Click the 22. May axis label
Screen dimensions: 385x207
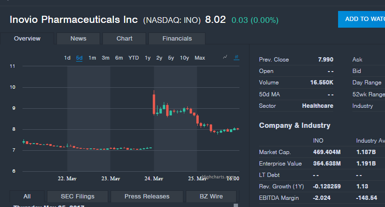67,178
